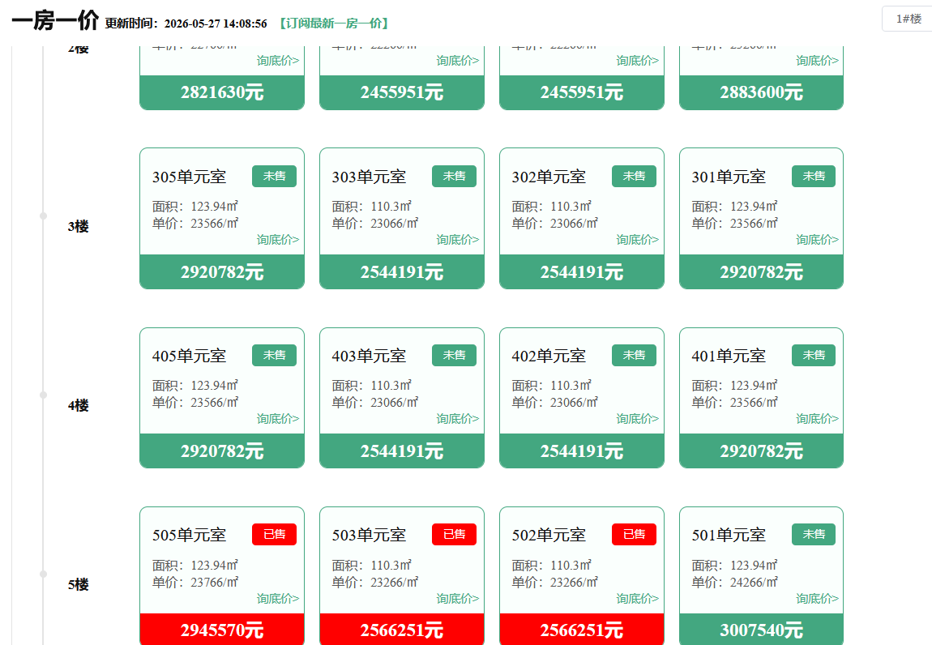
Task: Open the 405单元室 unit card title
Action: (x=189, y=356)
